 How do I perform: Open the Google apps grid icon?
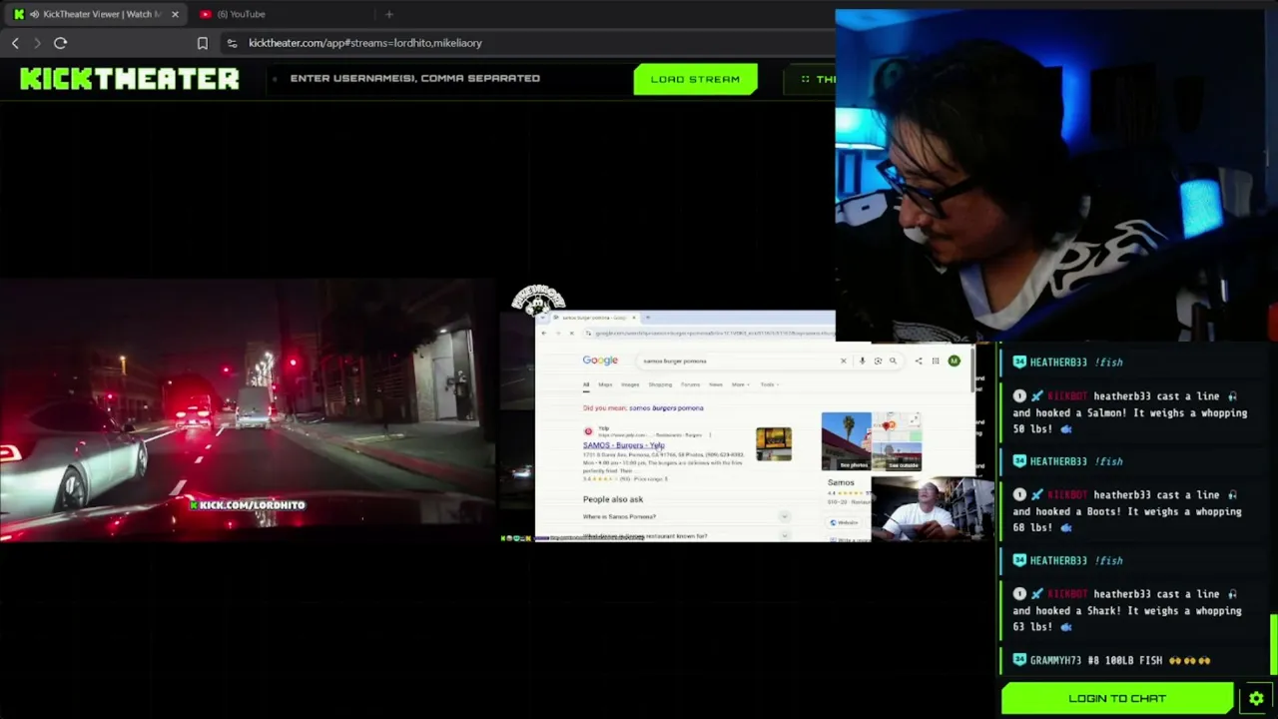coord(936,360)
